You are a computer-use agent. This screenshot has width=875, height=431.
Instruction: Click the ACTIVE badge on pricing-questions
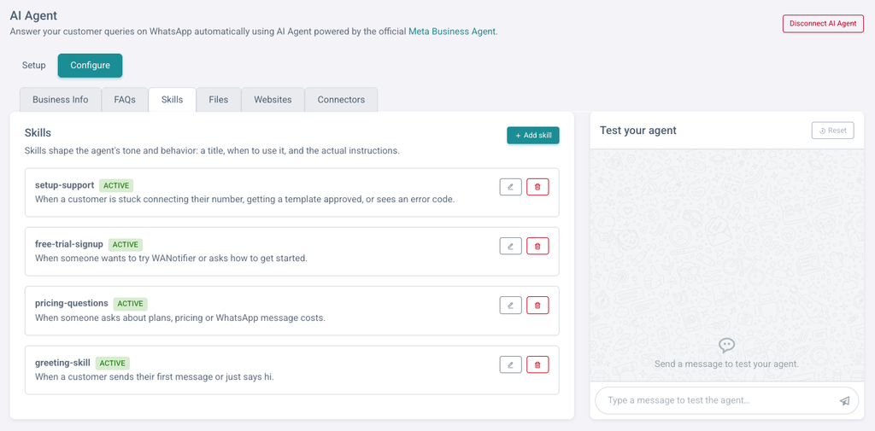pos(131,303)
